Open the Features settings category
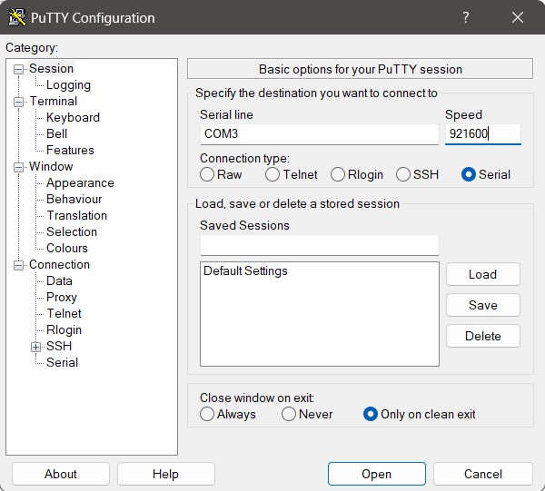Viewport: 545px width, 491px height. point(70,150)
